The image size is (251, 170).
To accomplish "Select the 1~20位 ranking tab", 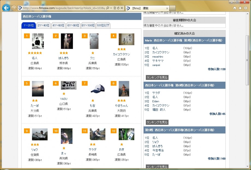I will pyautogui.click(x=29, y=25).
